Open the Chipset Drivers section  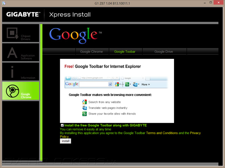point(21,33)
